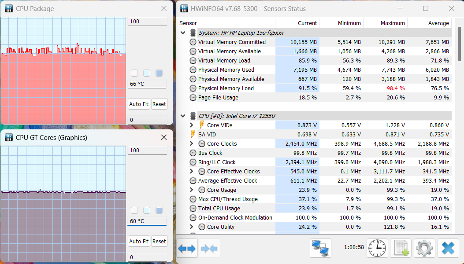Screen dimensions: 464x264
Task: Click the dark blue swatch in CPU Package
Action: pyautogui.click(x=159, y=73)
